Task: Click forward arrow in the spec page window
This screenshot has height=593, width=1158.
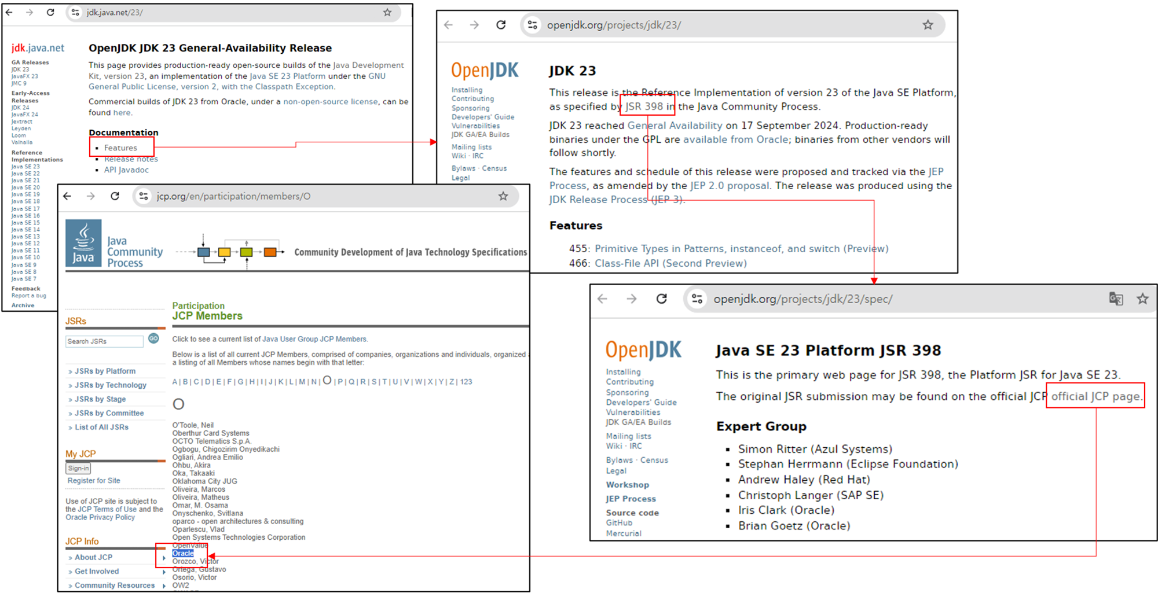Action: [632, 299]
